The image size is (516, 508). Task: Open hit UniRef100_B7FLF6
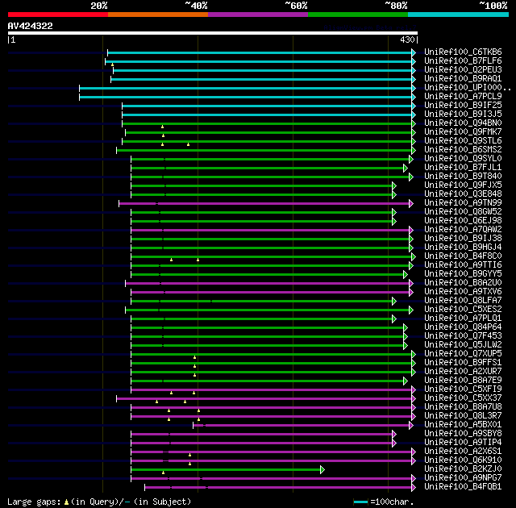[x=463, y=60]
